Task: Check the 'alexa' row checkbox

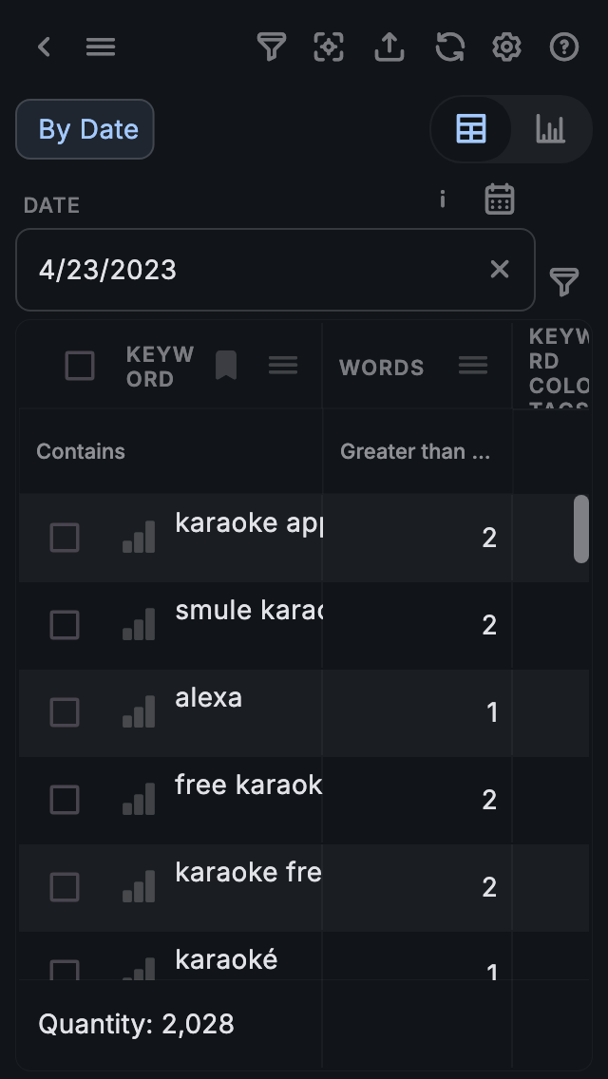Action: (x=65, y=711)
